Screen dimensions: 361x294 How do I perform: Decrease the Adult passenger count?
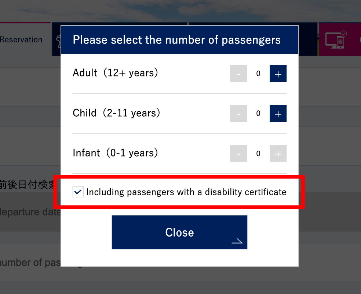pyautogui.click(x=238, y=74)
